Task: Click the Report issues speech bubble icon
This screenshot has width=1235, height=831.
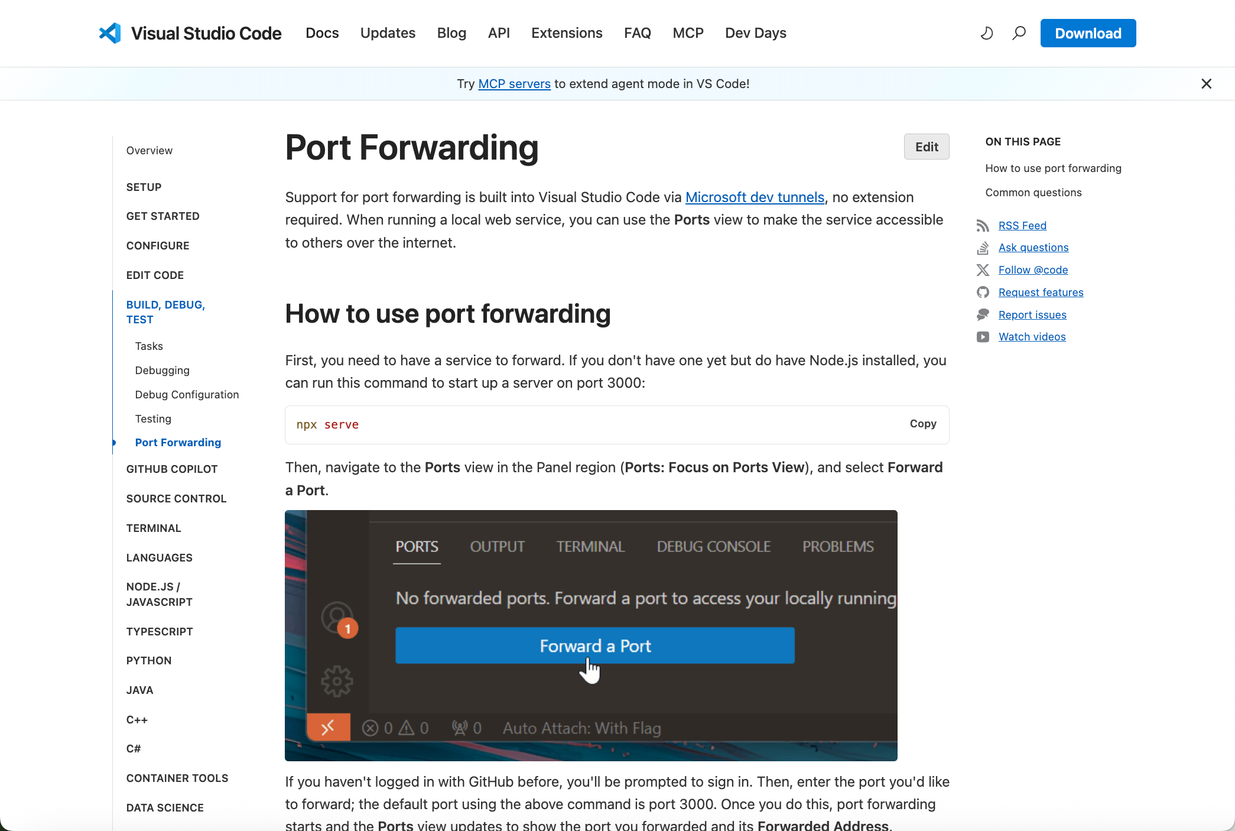Action: (983, 315)
